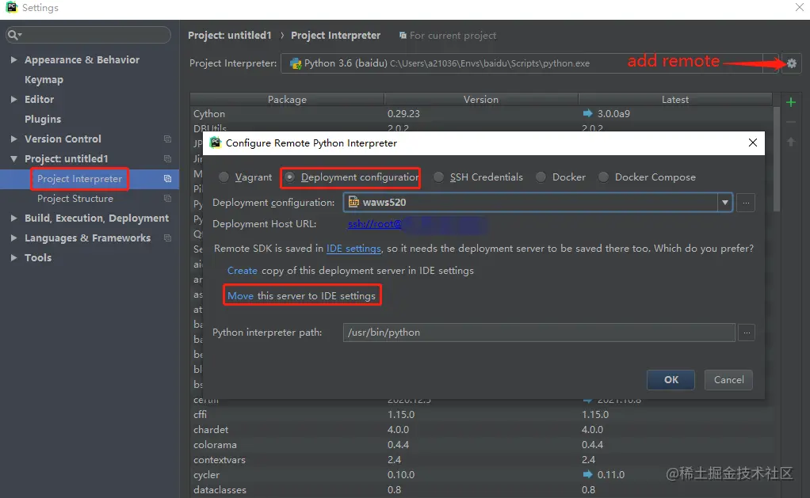Click the copy icon next to Version Control

coord(167,139)
